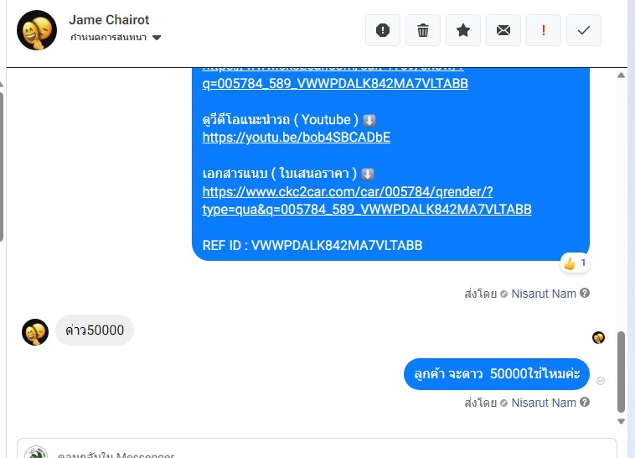
Task: Click the chat vertical scrollbar thumb
Action: 621,372
